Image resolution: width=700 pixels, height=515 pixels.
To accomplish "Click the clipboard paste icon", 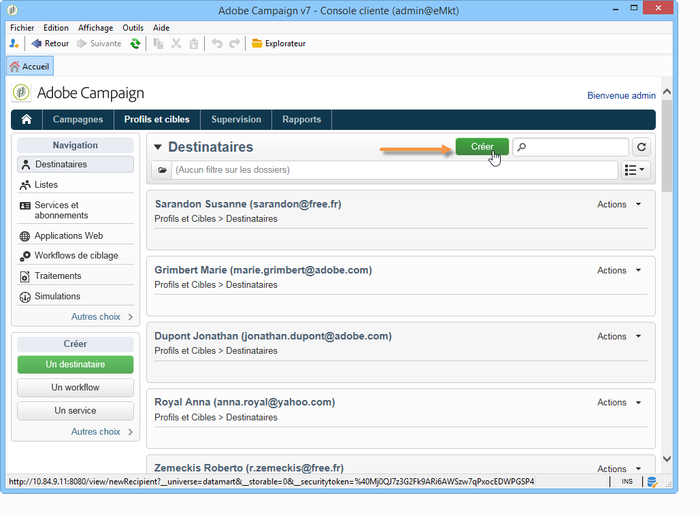I will [194, 44].
